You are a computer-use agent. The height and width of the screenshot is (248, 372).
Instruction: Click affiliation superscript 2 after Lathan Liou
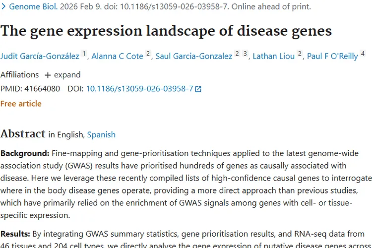pos(300,54)
